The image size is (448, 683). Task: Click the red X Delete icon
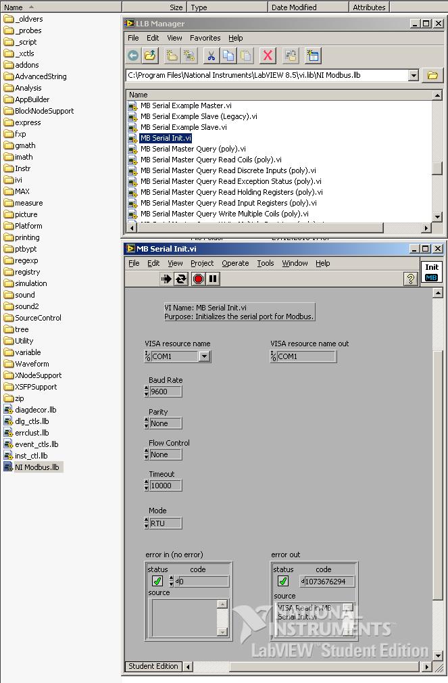click(x=268, y=56)
